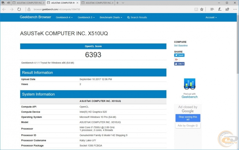Click the padlock site security icon
239x150 pixels.
pos(29,9)
